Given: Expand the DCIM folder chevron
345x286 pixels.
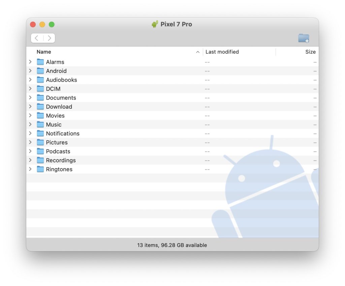Looking at the screenshot, I should (30, 89).
